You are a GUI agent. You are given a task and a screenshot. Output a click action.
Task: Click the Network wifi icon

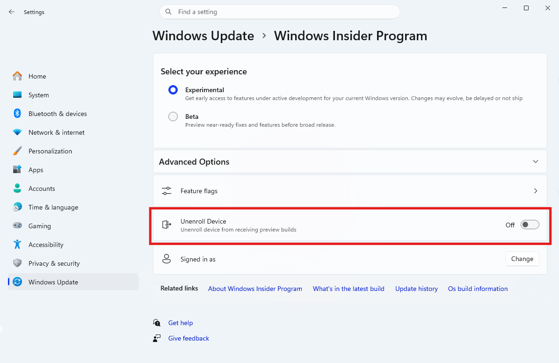pos(17,132)
